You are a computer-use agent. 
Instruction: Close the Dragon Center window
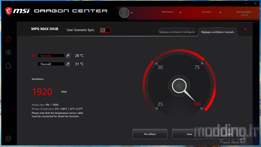coord(255,4)
